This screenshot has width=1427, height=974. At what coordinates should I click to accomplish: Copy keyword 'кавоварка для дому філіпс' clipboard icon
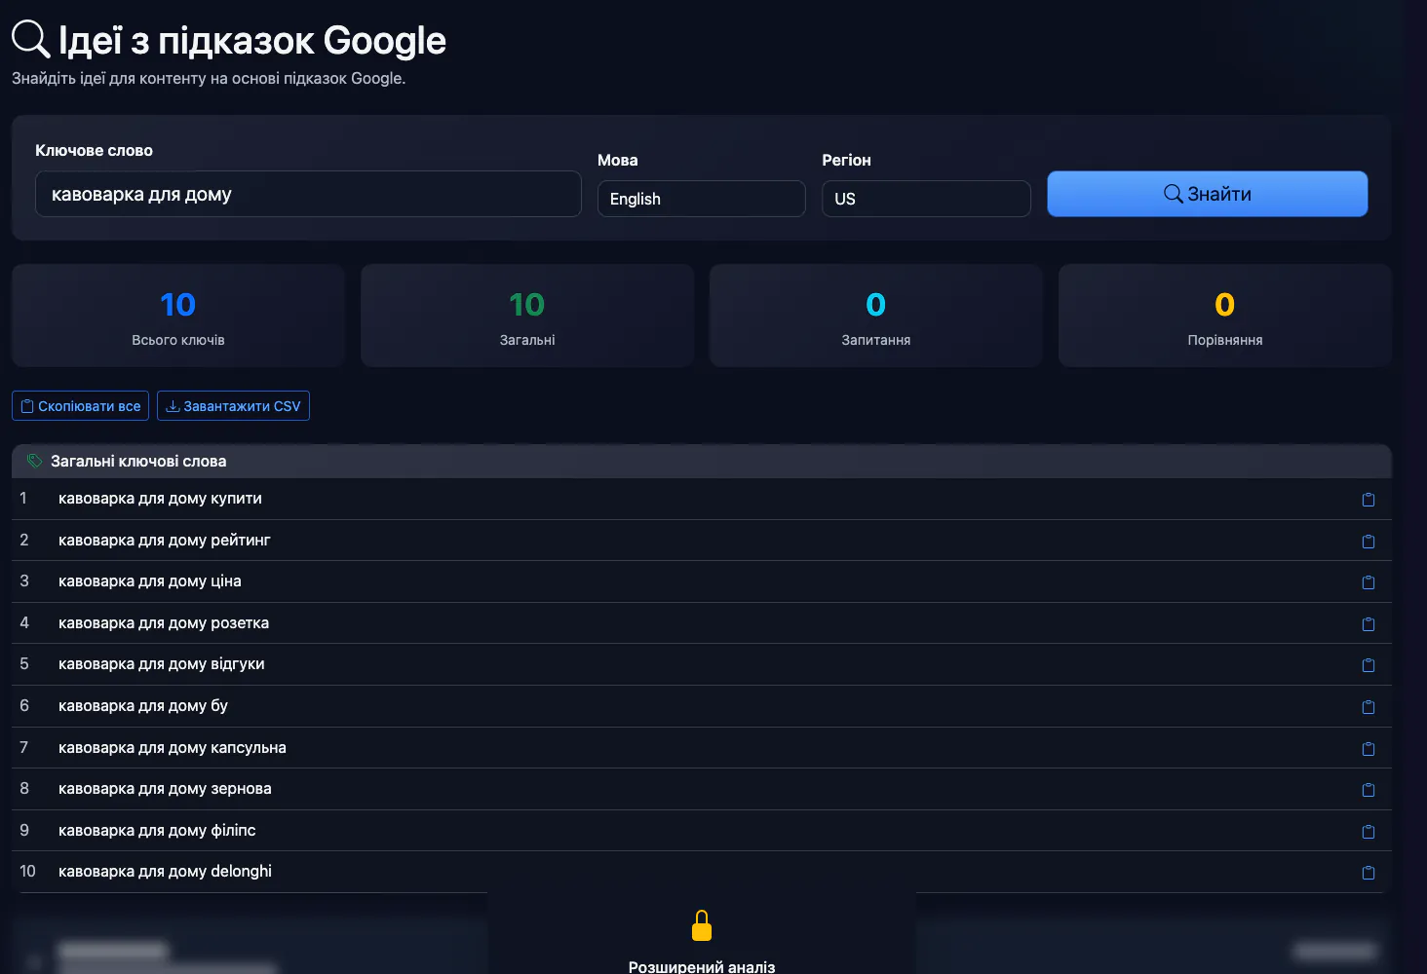pyautogui.click(x=1369, y=832)
